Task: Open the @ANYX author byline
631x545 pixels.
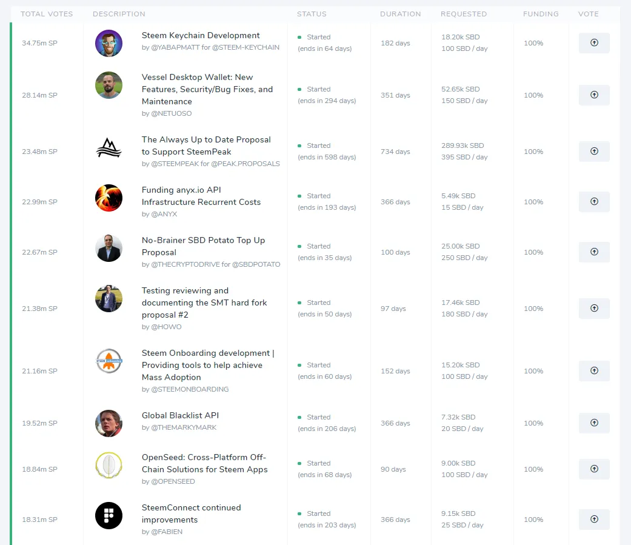Action: (159, 214)
